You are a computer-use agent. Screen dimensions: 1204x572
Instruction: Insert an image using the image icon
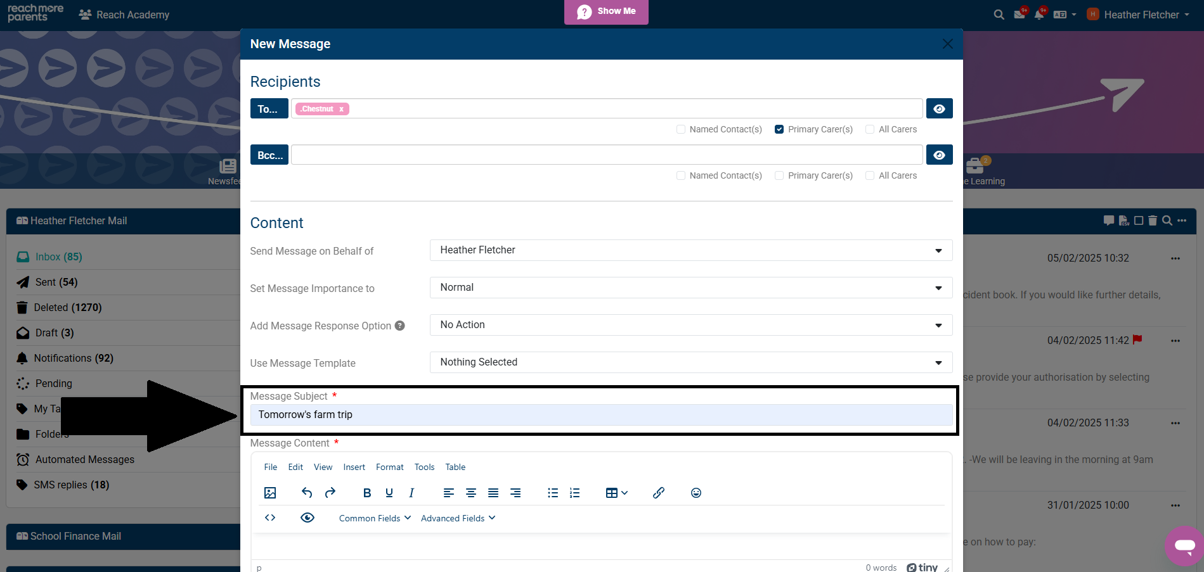(x=270, y=493)
